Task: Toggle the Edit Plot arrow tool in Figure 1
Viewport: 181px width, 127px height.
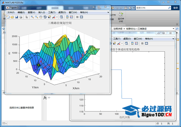Action: (27, 17)
